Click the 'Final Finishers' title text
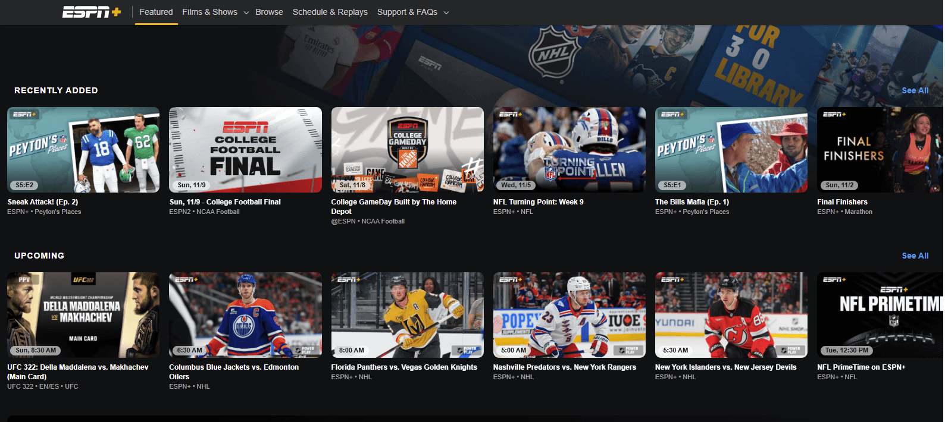Screen dimensions: 945x422 click(x=842, y=202)
